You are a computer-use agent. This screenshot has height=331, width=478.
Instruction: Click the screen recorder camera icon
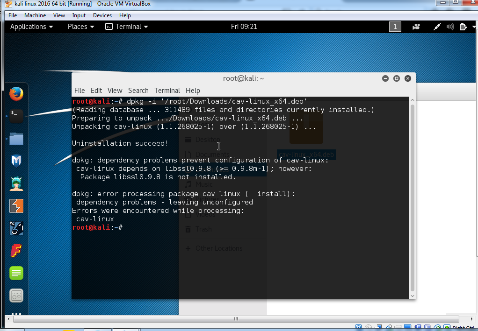point(416,27)
